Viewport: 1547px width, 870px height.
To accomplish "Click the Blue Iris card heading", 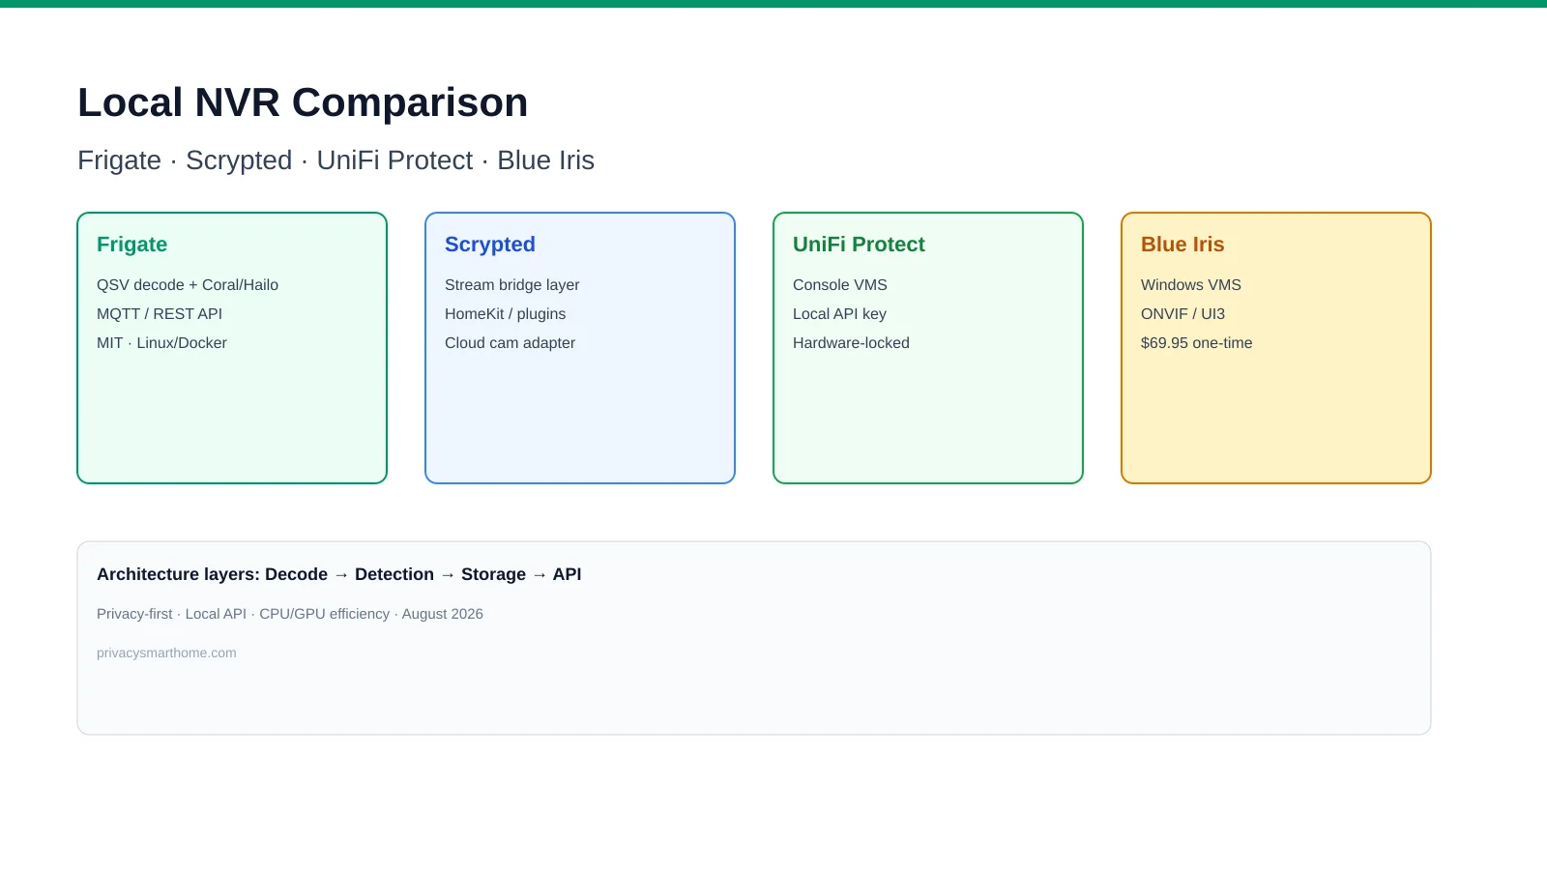I will coord(1182,245).
